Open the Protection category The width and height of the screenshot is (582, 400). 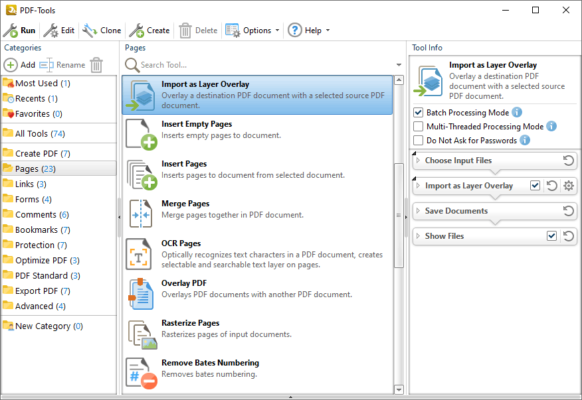pos(58,245)
